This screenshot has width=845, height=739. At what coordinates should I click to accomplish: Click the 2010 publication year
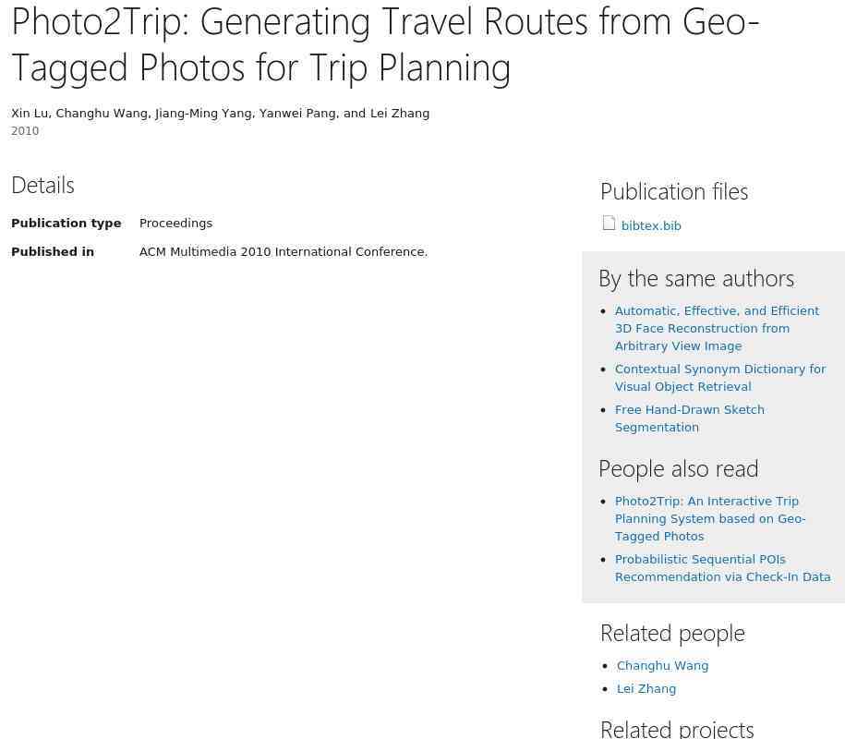coord(25,131)
